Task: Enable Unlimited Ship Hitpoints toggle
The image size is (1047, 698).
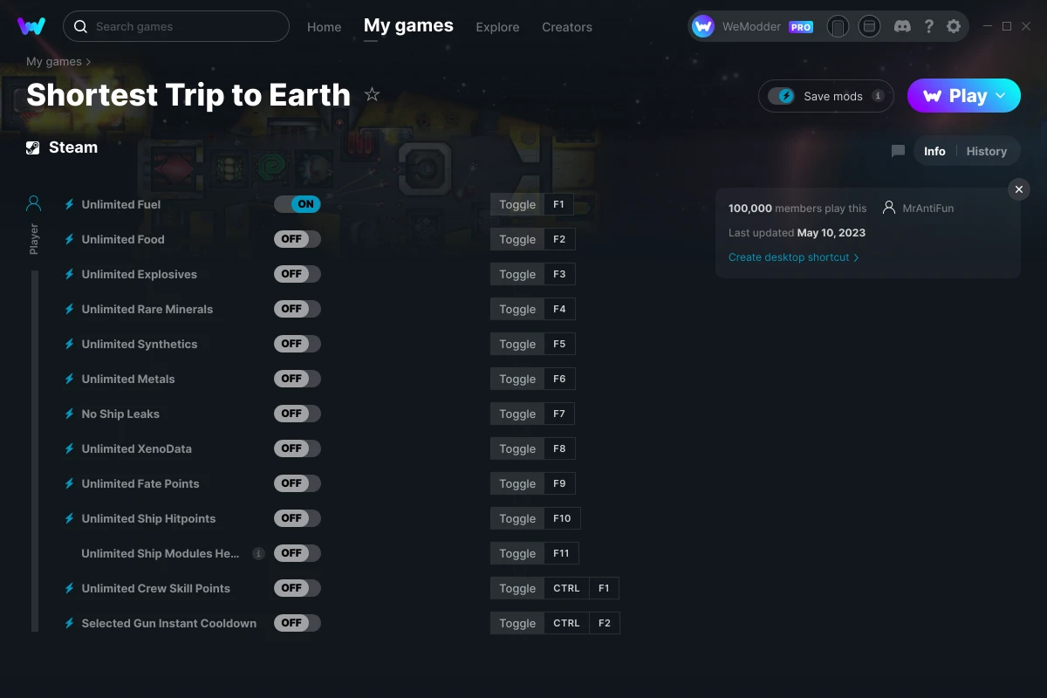Action: (x=298, y=518)
